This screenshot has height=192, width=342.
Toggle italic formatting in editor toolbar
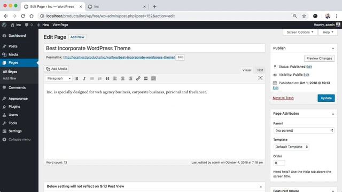[84, 78]
